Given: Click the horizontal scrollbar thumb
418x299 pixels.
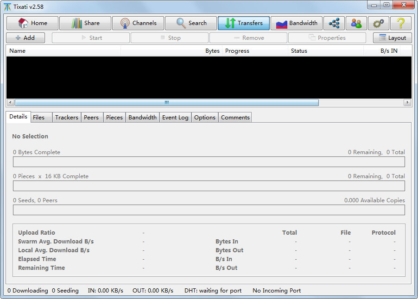Looking at the screenshot, I should 167,102.
